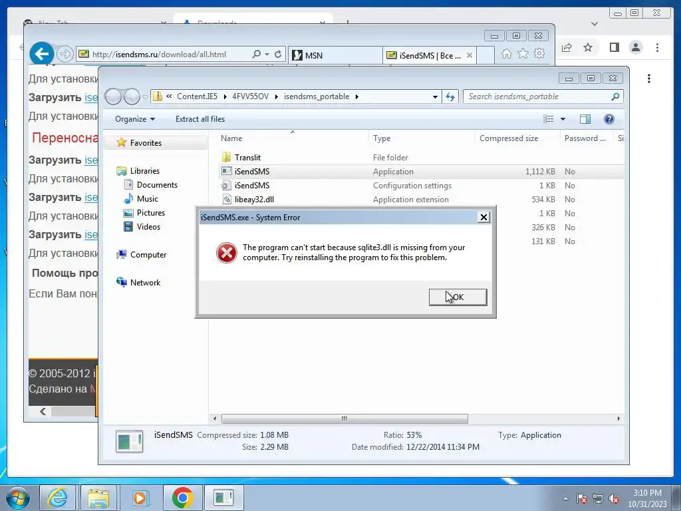681x511 pixels.
Task: Select the Translit folder
Action: coord(247,157)
